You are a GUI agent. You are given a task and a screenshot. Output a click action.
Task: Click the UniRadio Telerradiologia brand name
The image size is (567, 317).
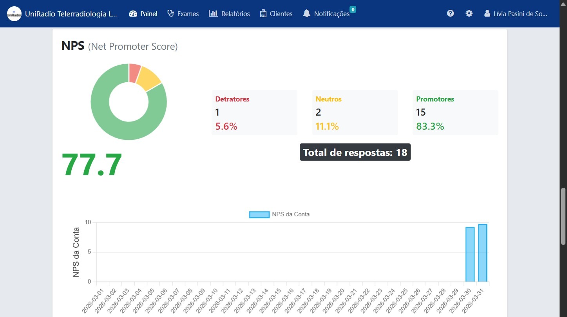pyautogui.click(x=71, y=14)
